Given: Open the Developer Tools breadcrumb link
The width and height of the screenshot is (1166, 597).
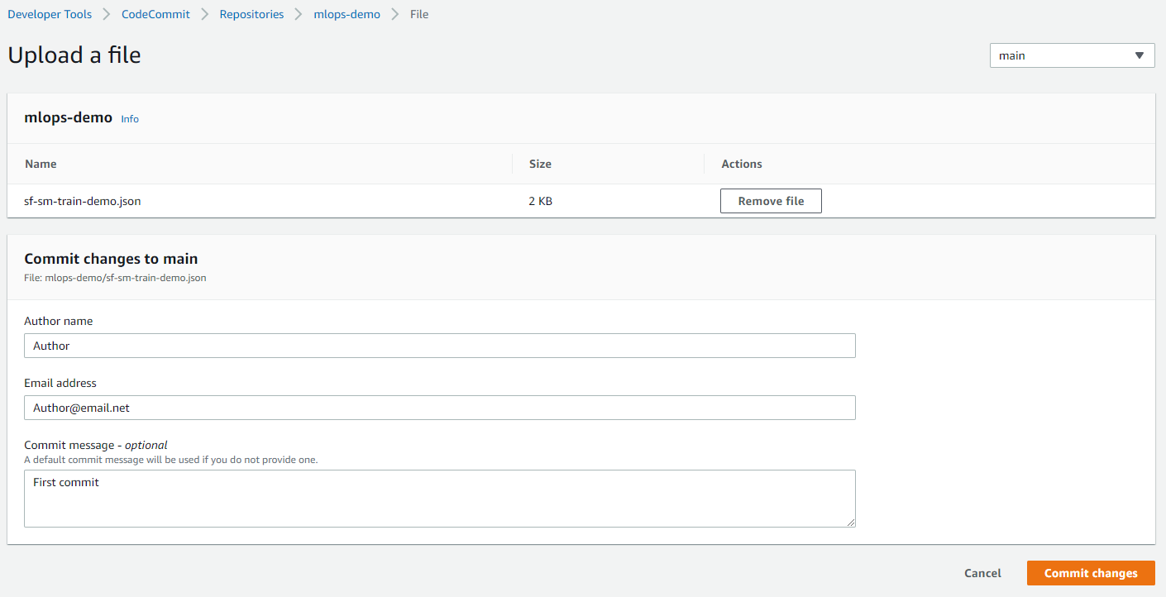Looking at the screenshot, I should pyautogui.click(x=50, y=14).
